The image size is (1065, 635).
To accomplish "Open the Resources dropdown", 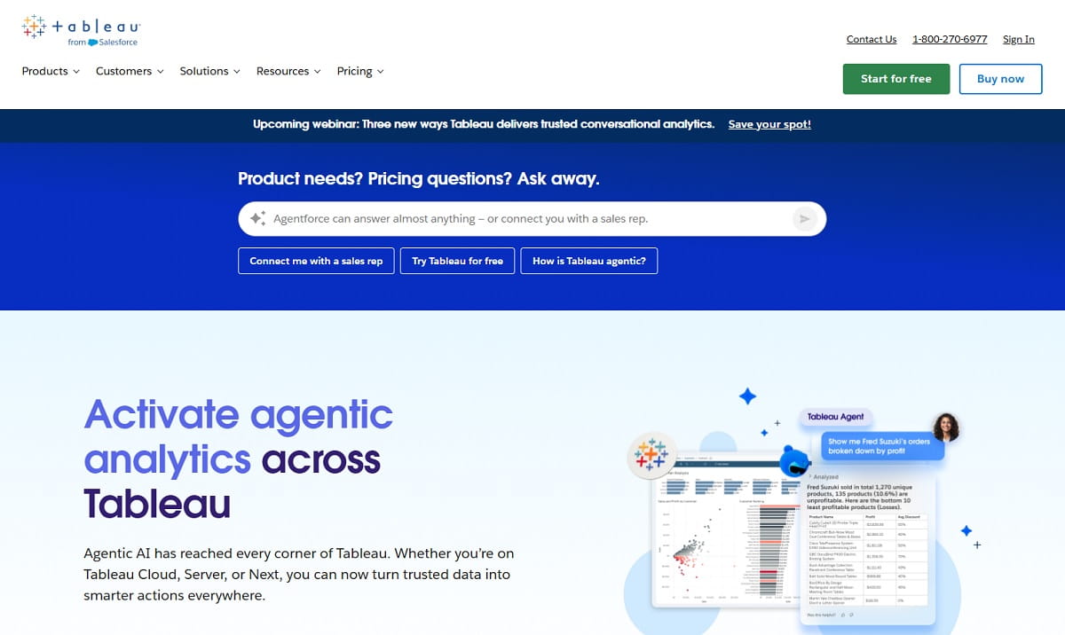I will pyautogui.click(x=288, y=71).
